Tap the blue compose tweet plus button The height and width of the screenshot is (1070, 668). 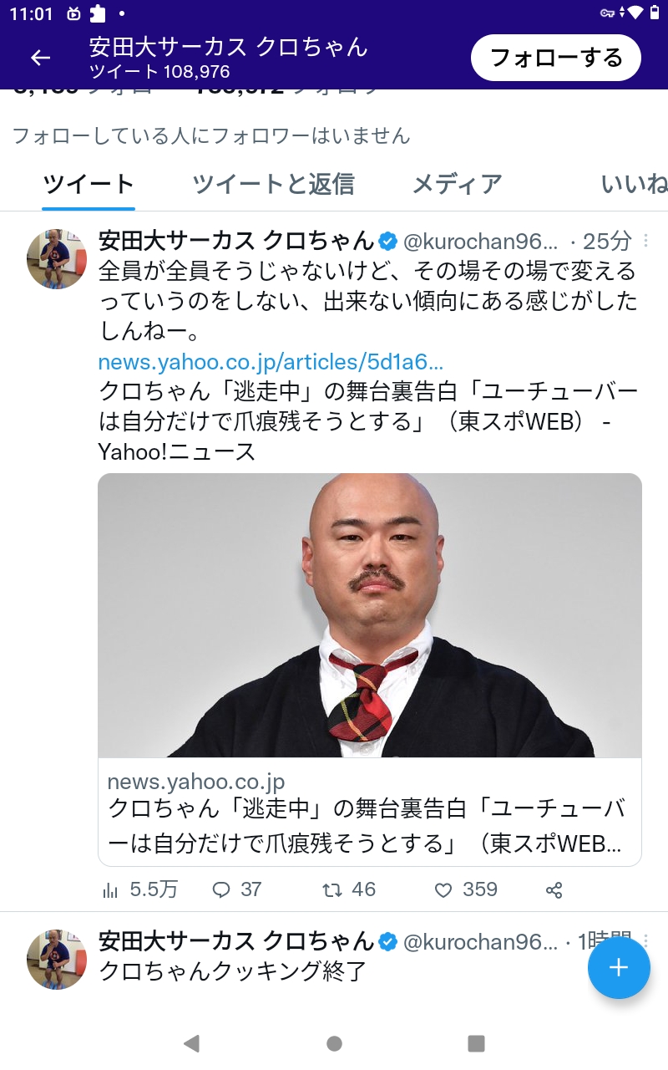[619, 968]
